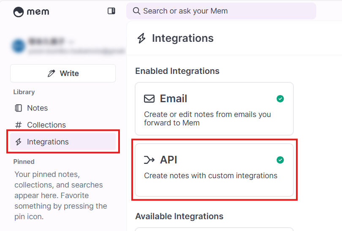342x231 pixels.
Task: Click the green checkmark on Email card
Action: (280, 99)
